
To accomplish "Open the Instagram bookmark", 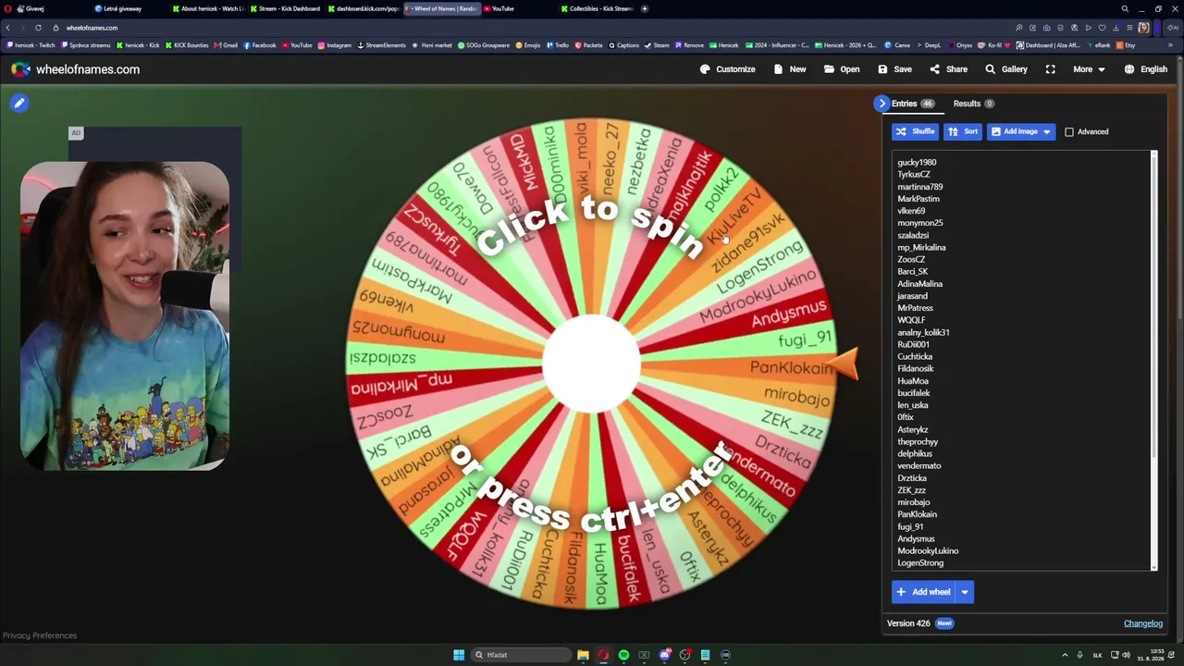I will (x=334, y=45).
